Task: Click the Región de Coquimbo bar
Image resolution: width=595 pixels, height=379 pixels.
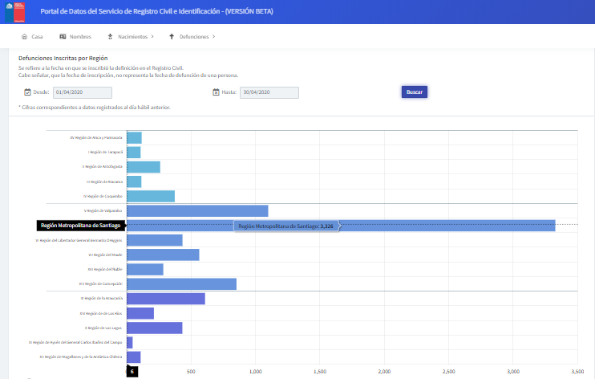Action: 151,196
